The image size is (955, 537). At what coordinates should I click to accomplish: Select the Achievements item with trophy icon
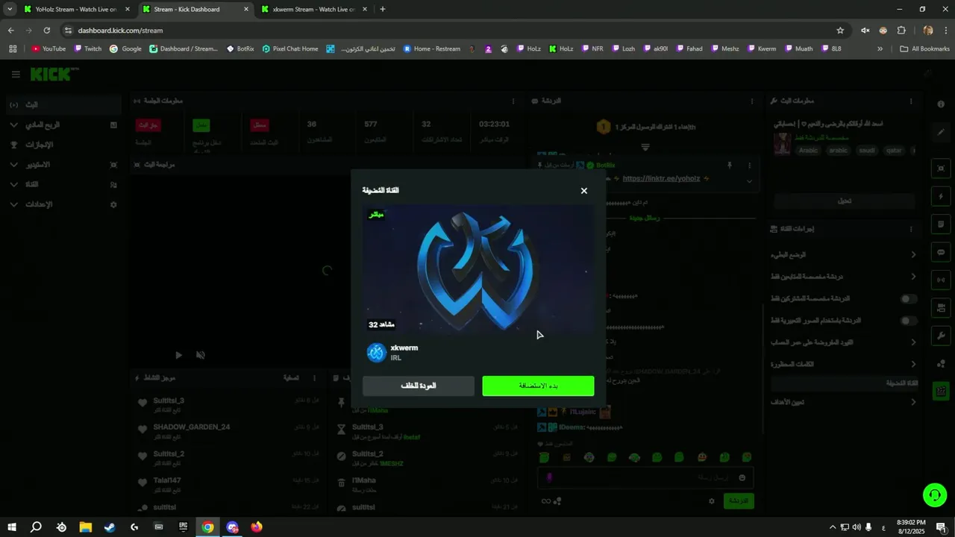click(63, 145)
